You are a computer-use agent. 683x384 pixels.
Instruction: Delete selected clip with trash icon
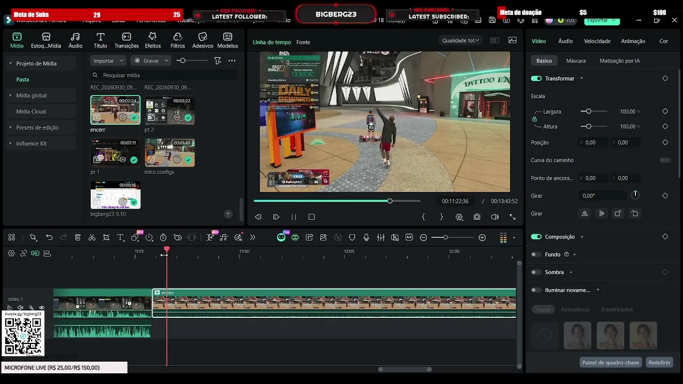click(77, 237)
